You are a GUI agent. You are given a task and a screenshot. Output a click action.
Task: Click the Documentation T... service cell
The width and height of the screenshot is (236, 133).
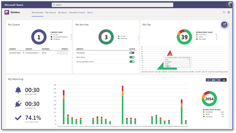tap(33, 53)
